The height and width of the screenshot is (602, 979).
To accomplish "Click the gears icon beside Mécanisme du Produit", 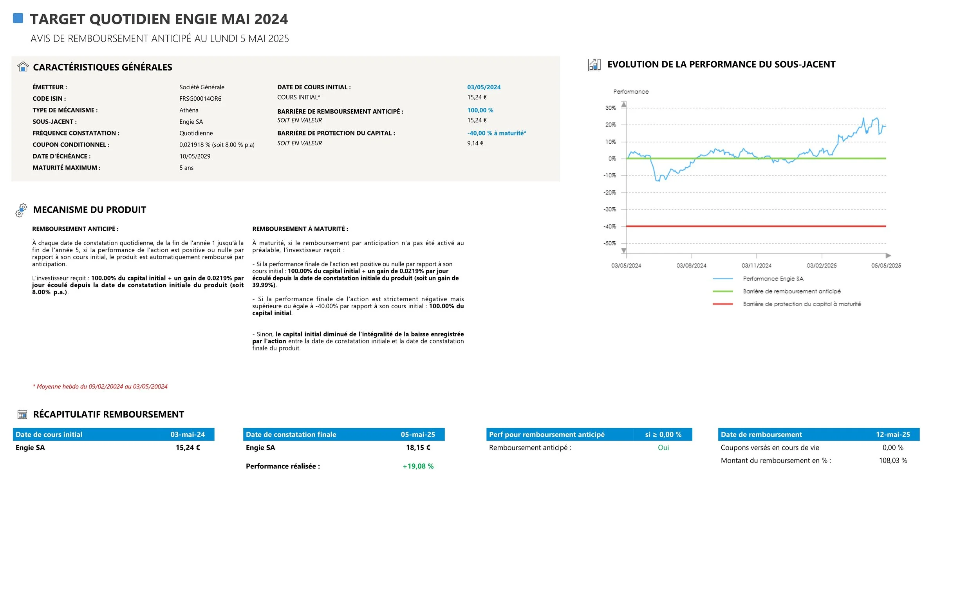I will point(21,210).
